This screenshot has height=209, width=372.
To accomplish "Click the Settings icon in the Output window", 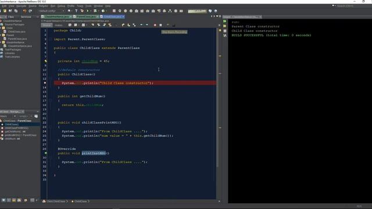I will coord(225,35).
